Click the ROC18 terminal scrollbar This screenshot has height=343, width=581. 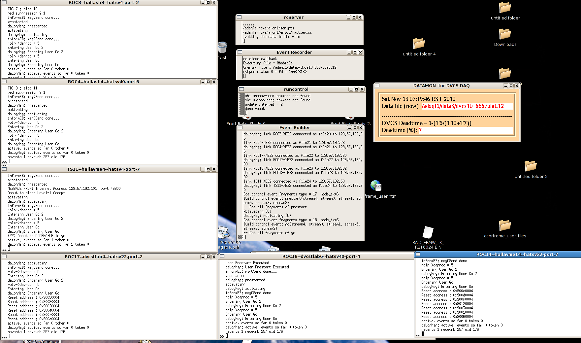click(x=222, y=299)
